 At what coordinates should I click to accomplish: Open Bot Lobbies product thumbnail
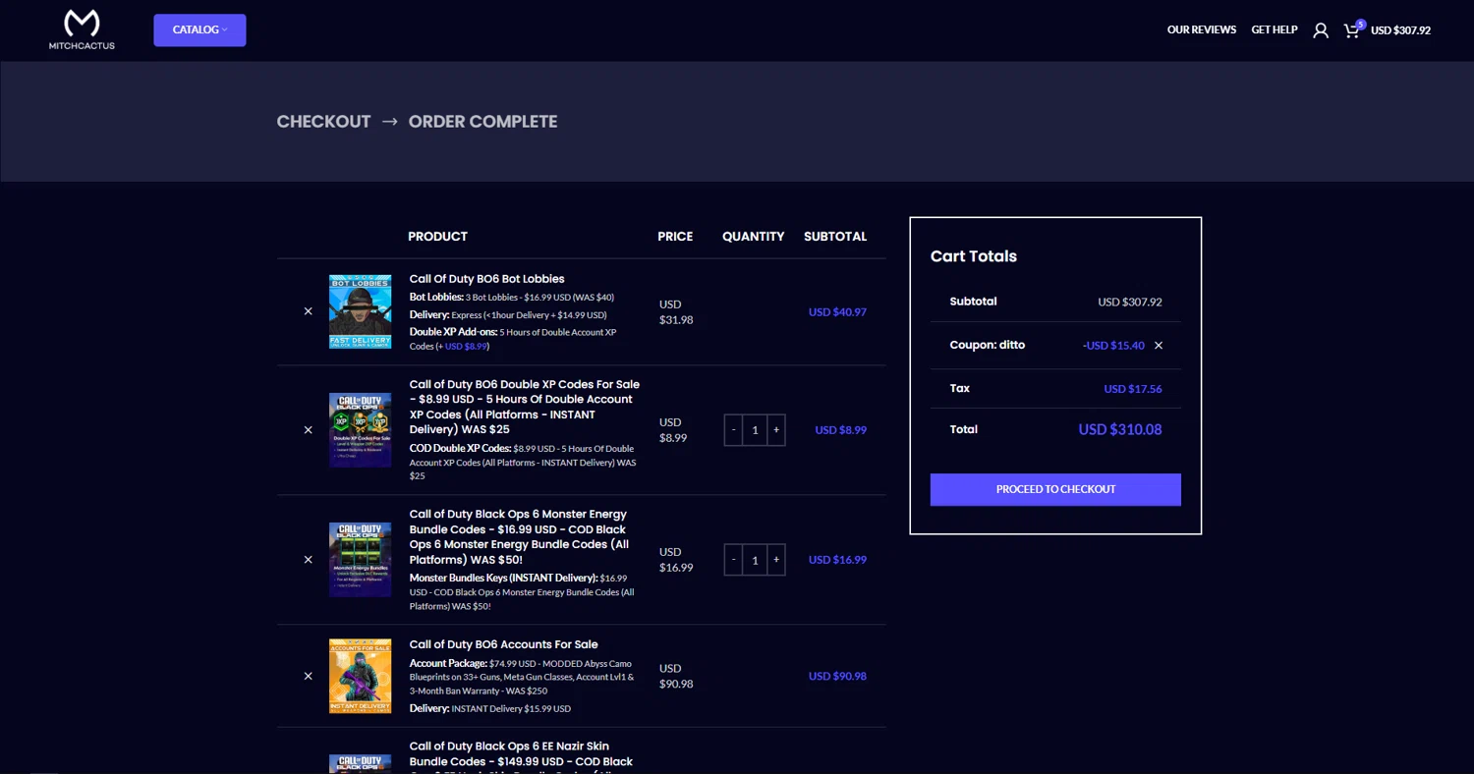360,311
